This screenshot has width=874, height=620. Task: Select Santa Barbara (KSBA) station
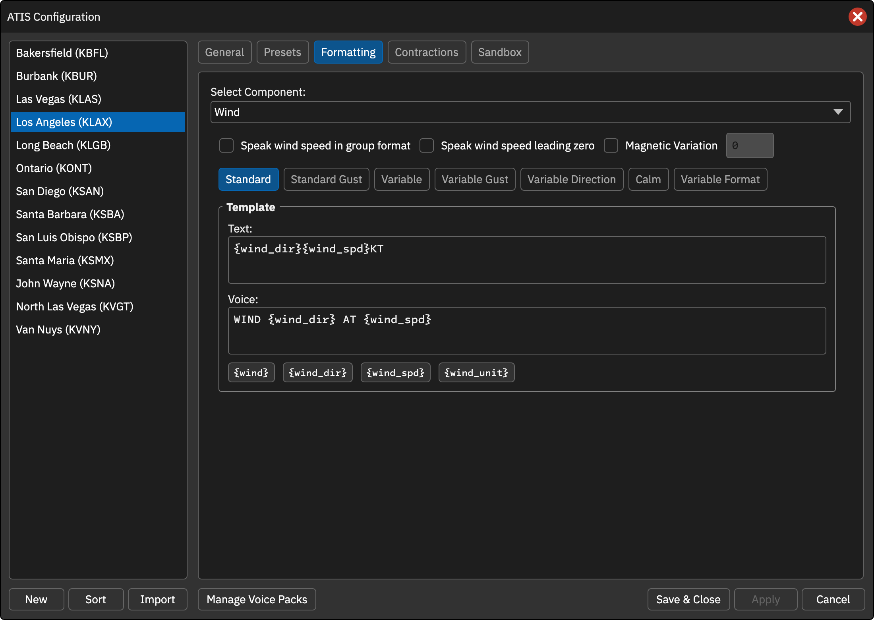[x=98, y=214]
